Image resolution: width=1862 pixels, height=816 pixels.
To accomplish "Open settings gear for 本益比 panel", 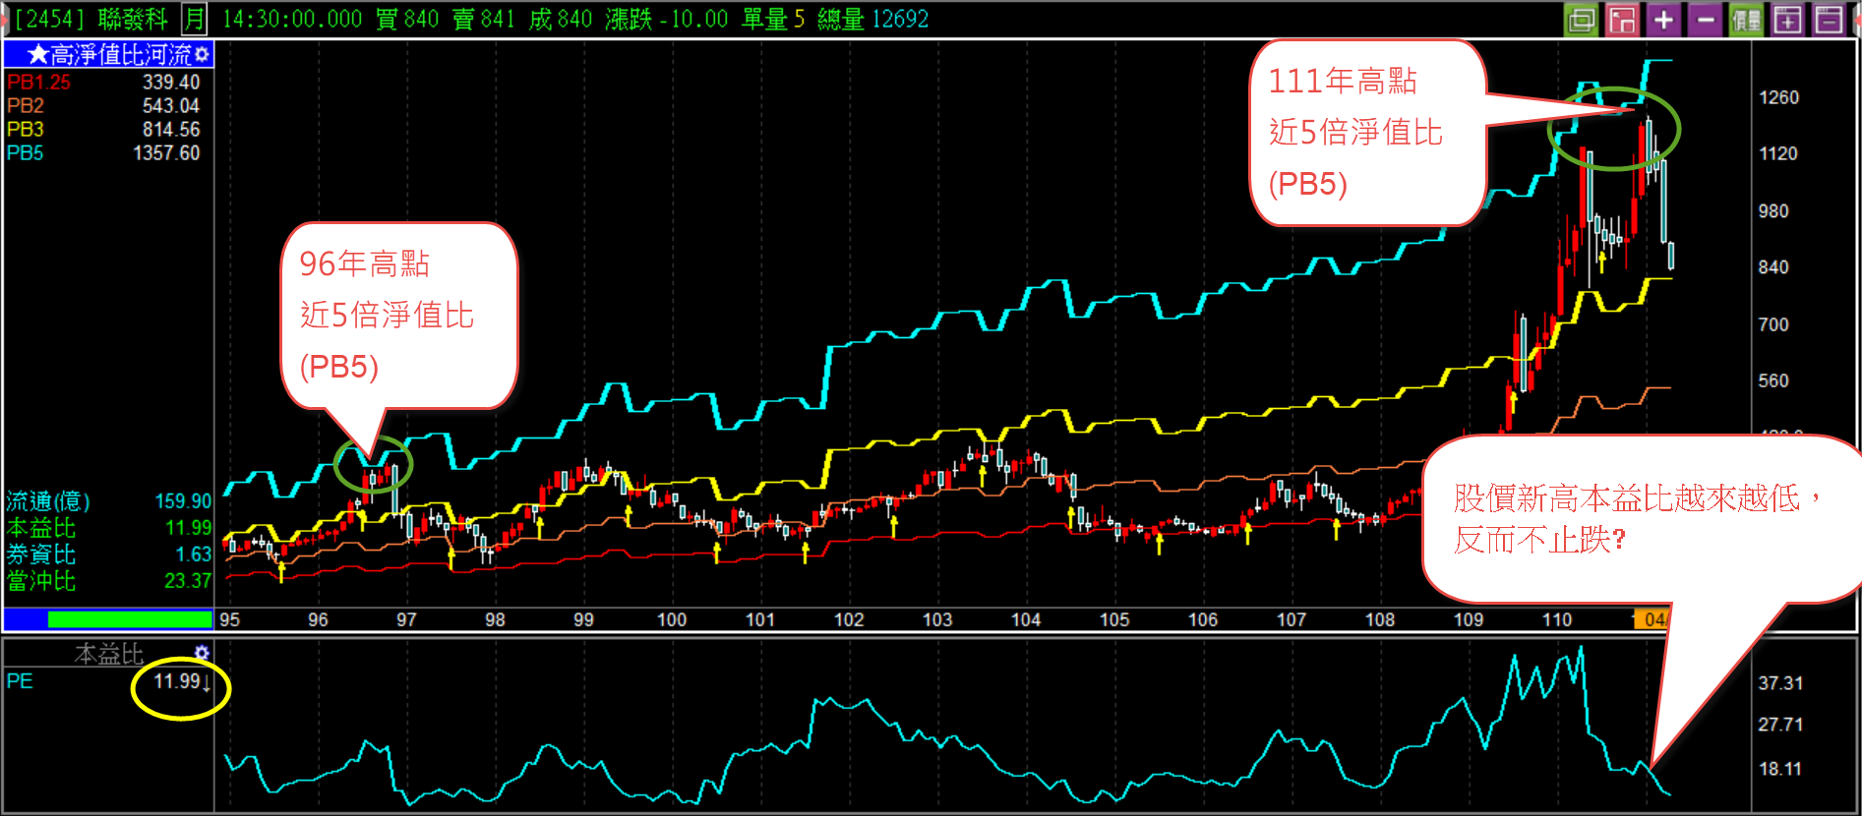I will coord(202,653).
